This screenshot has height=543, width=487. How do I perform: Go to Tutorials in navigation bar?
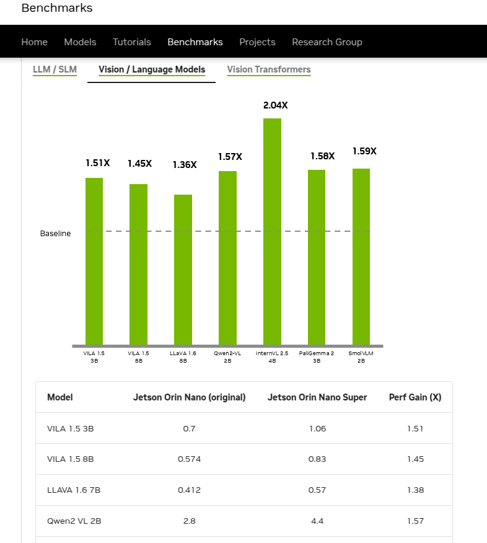[x=132, y=42]
